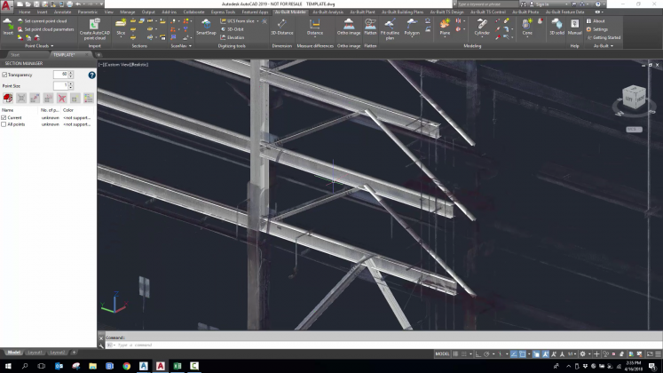Switch to the As-Built Plant ribbon tab

[363, 12]
